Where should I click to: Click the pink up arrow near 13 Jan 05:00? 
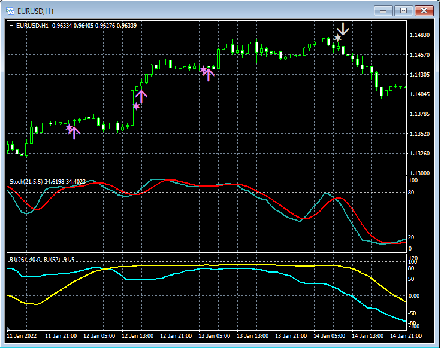click(x=208, y=74)
